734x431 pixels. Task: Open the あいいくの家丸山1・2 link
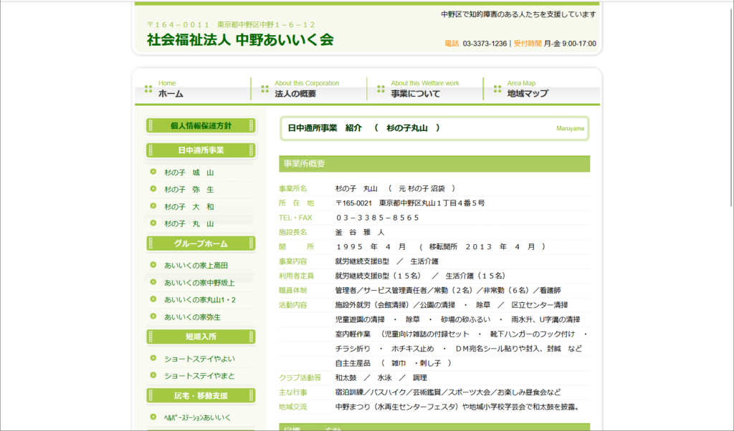tap(200, 300)
